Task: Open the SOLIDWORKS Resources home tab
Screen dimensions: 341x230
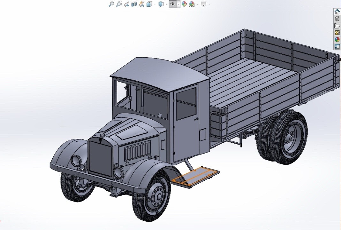Action: tap(337, 12)
